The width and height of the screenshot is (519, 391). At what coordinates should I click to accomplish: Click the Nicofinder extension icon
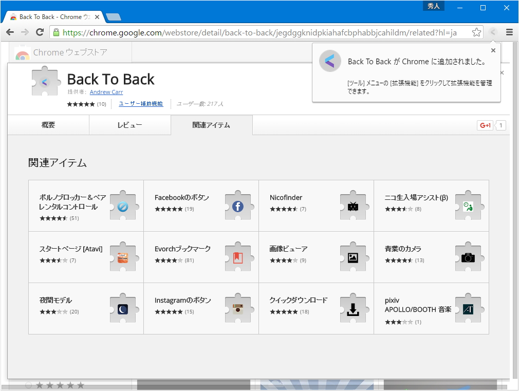[x=353, y=206]
